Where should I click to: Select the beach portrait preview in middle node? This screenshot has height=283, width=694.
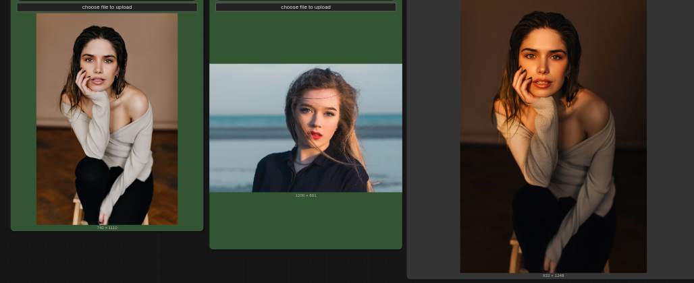(306, 128)
